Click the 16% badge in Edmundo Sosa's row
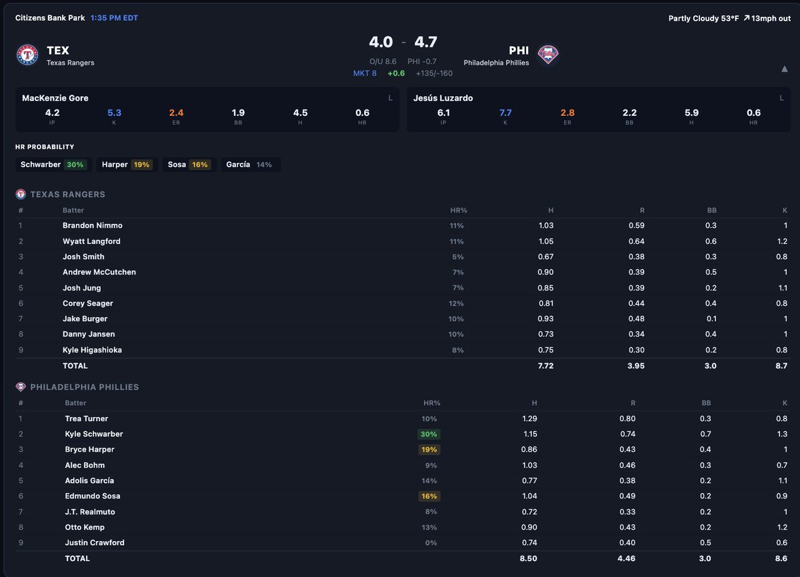Viewport: 800px width, 577px height. pos(429,496)
